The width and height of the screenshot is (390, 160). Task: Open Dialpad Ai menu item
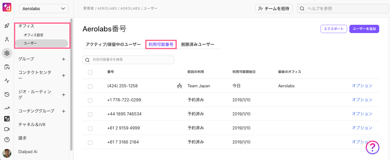pyautogui.click(x=28, y=151)
